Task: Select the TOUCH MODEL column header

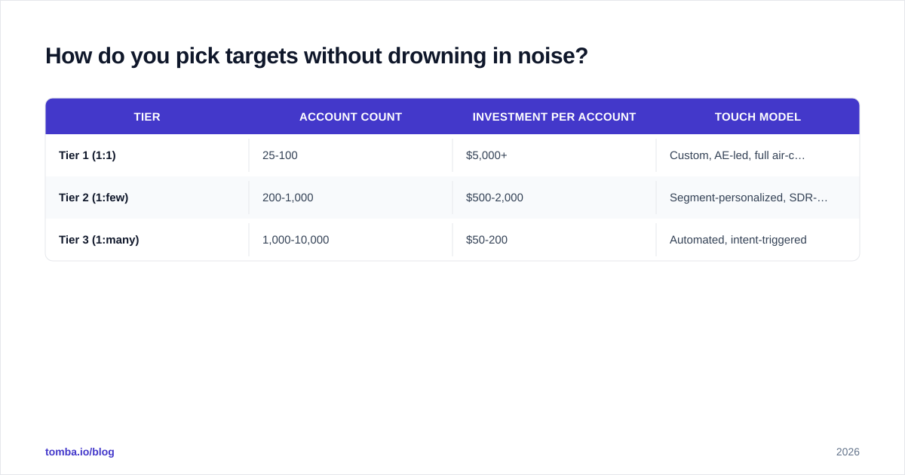Action: tap(758, 117)
